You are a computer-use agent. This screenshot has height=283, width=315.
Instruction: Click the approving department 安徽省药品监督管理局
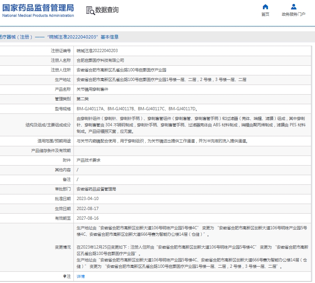point(96,189)
